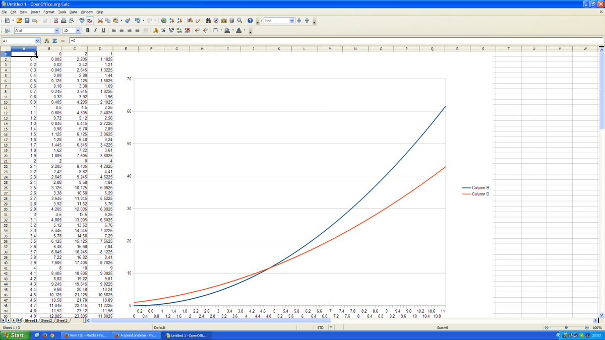Click the Export as PDF icon
The image size is (605, 340).
coord(55,21)
